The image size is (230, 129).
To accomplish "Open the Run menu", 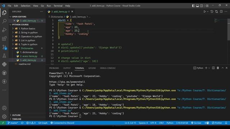I will (49, 6).
